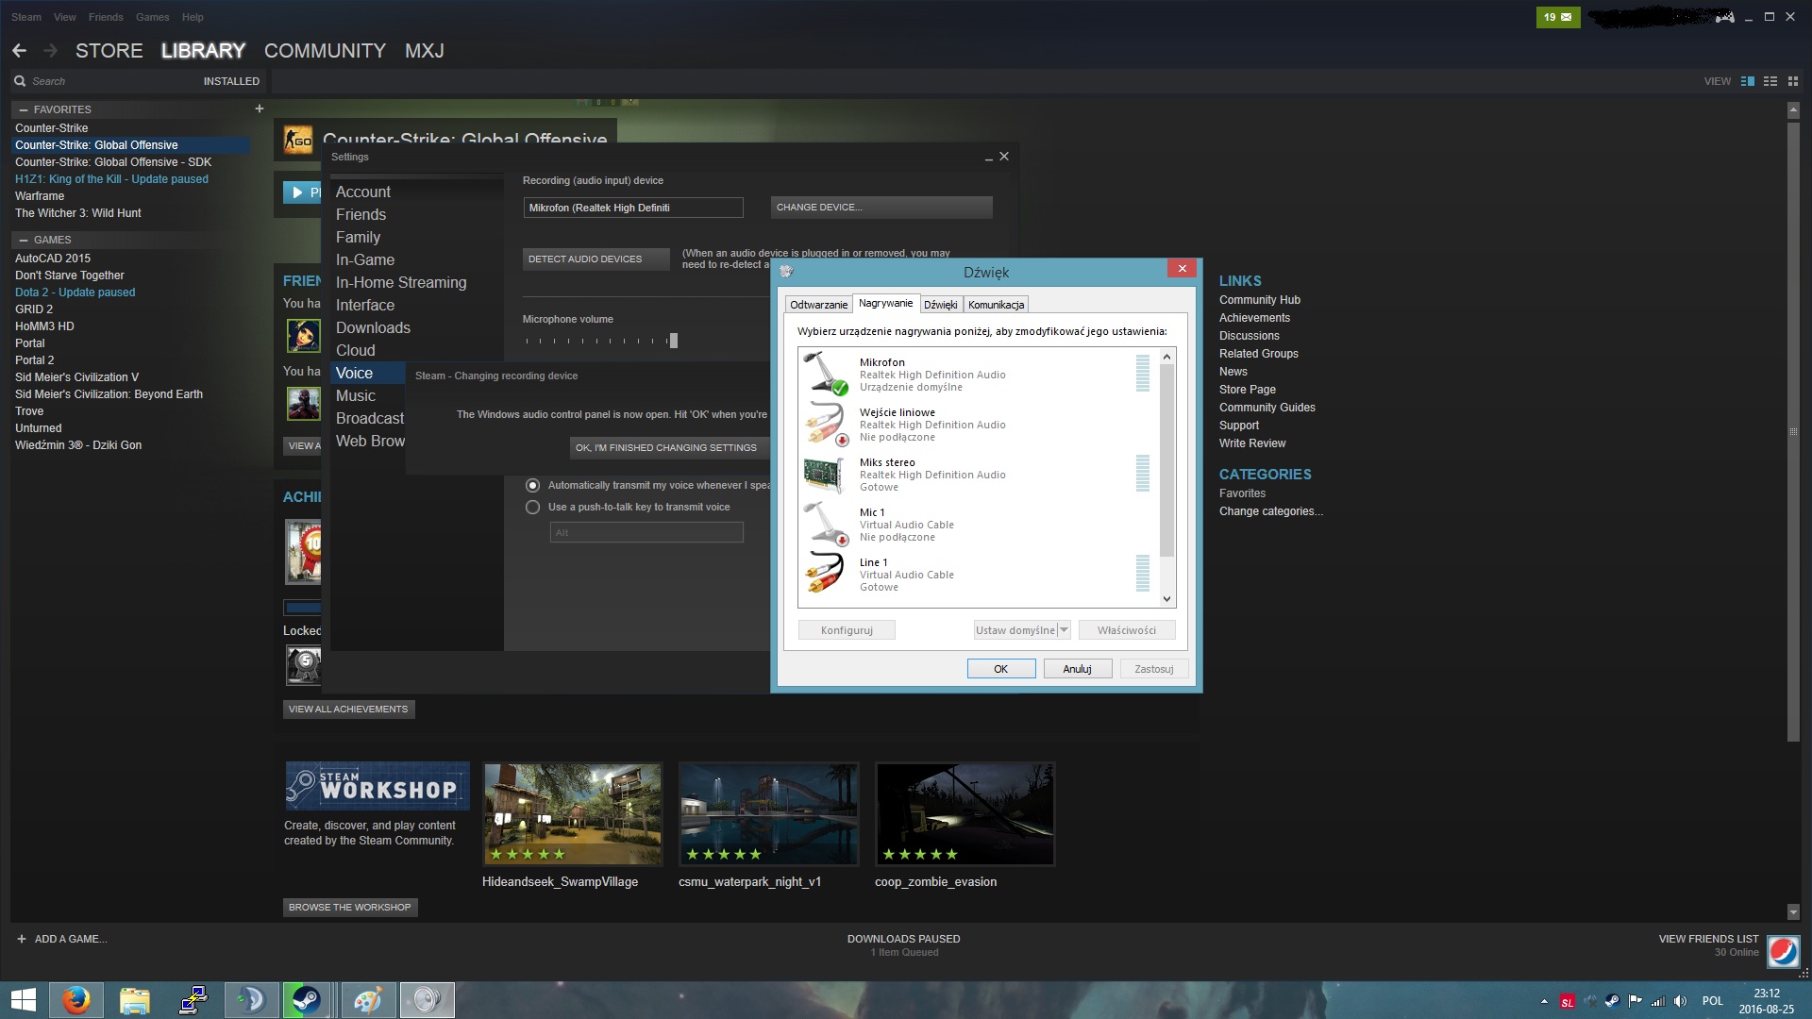1812x1019 pixels.
Task: Click the Konfiguruj button
Action: click(x=847, y=630)
